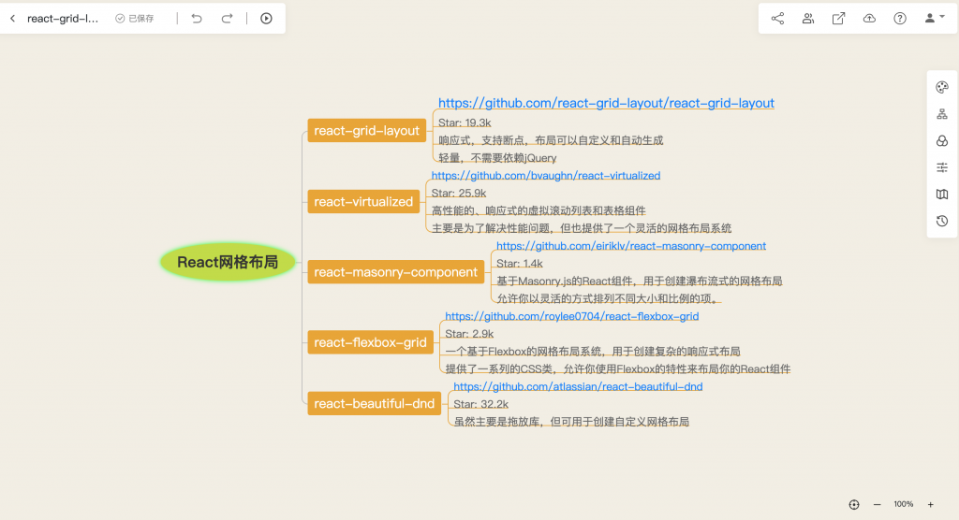This screenshot has width=959, height=520.
Task: Open the structure layout panel icon
Action: 942,114
